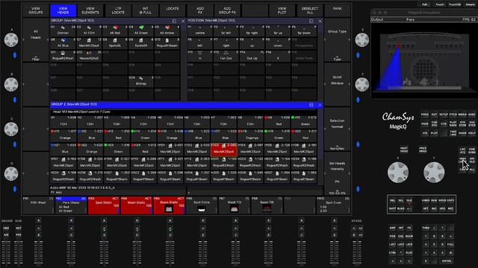Cycle the Group Type soft button
Image resolution: width=478 pixels, height=268 pixels.
click(x=337, y=39)
